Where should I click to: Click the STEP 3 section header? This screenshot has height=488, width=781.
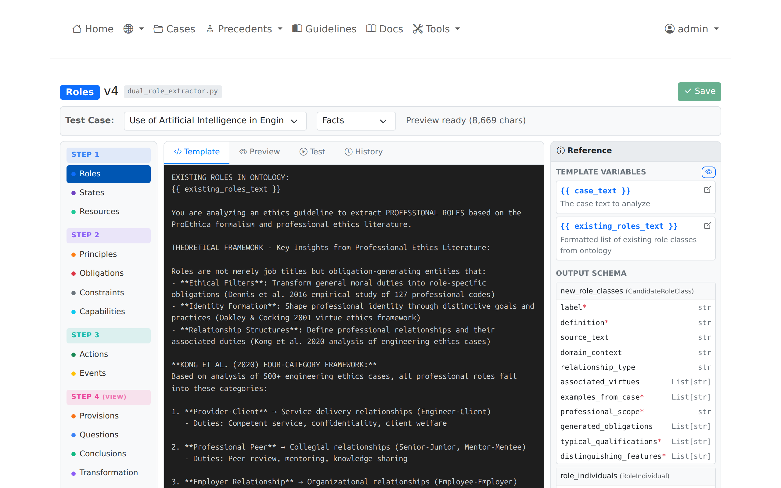pos(108,336)
